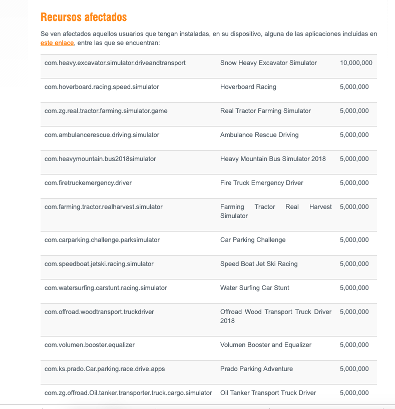The image size is (395, 409).
Task: Select the com.heavymountain.bus2018simulator package name
Action: pos(100,159)
